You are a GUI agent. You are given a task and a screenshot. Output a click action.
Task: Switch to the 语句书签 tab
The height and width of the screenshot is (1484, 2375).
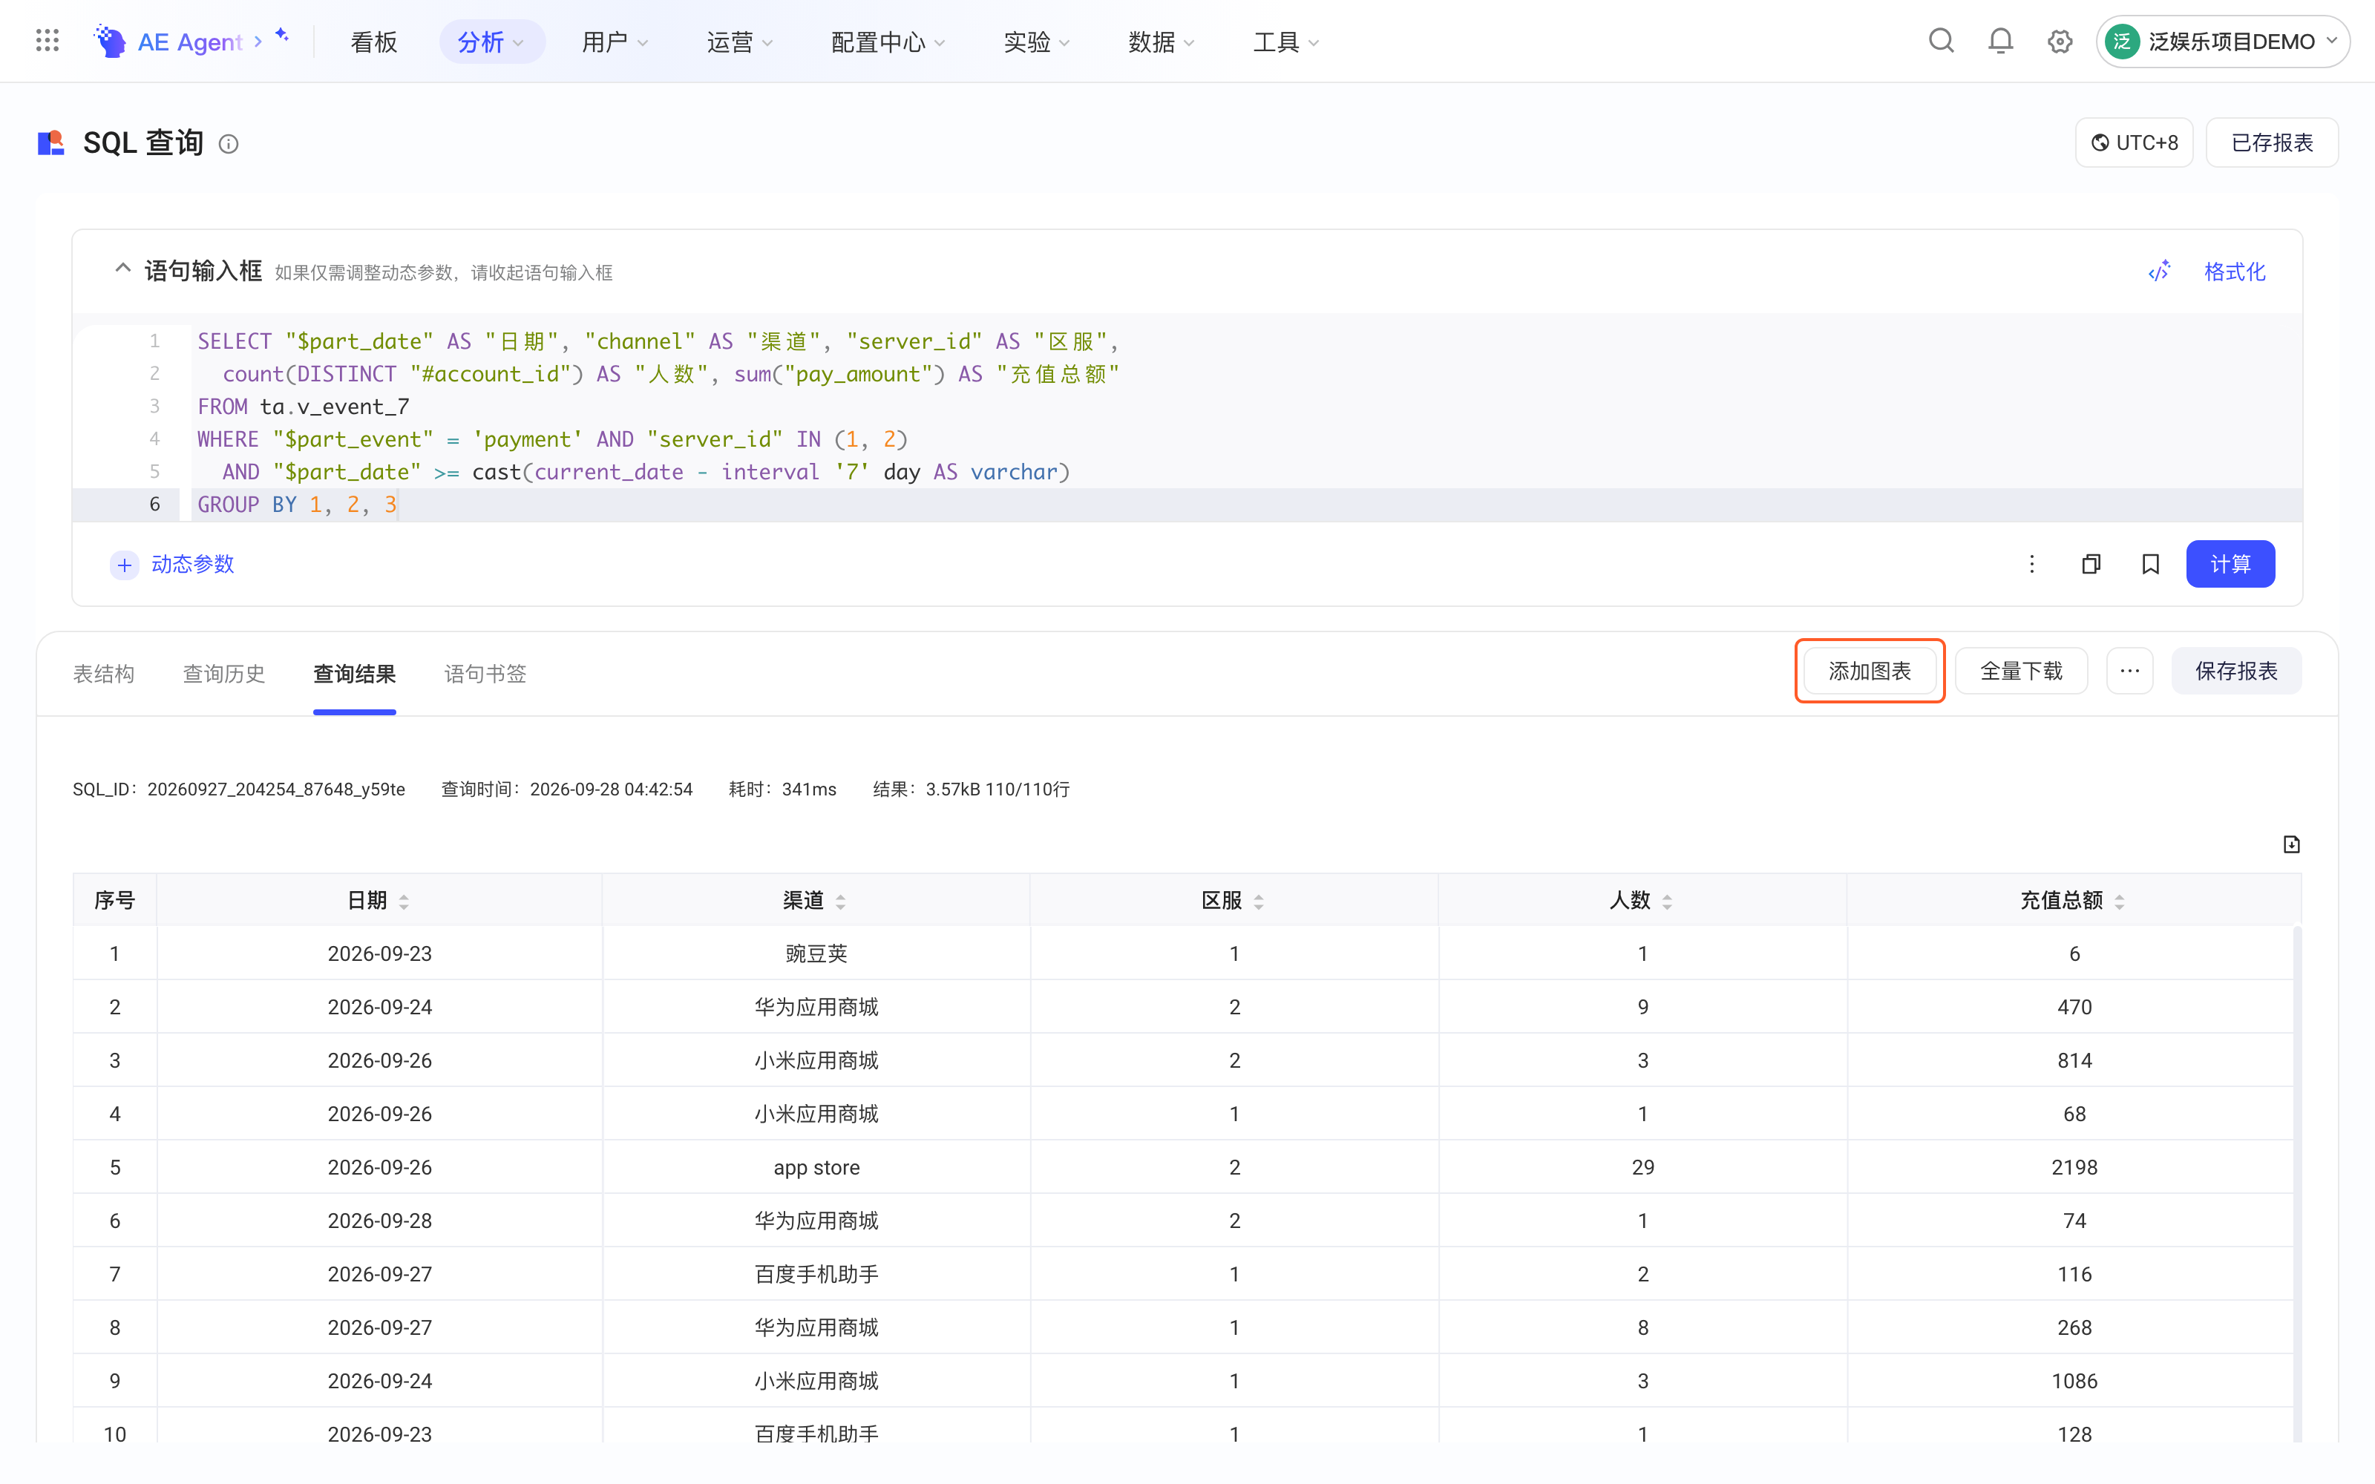[485, 673]
